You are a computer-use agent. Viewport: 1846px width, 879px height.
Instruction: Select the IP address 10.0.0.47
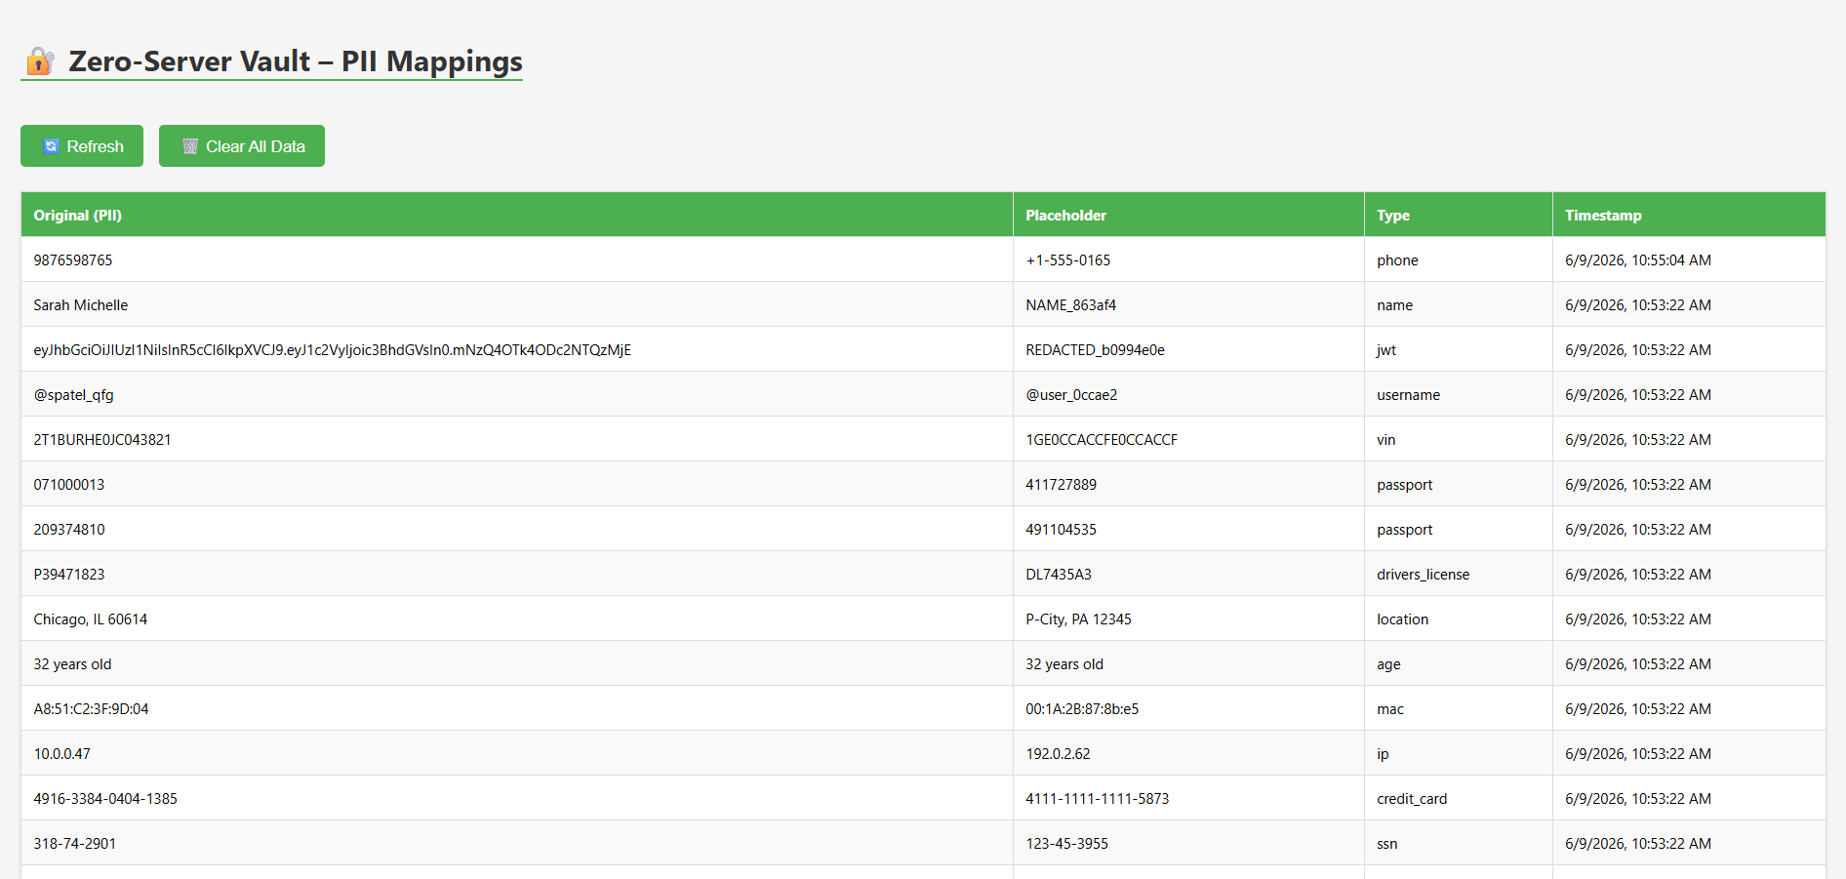pyautogui.click(x=61, y=754)
